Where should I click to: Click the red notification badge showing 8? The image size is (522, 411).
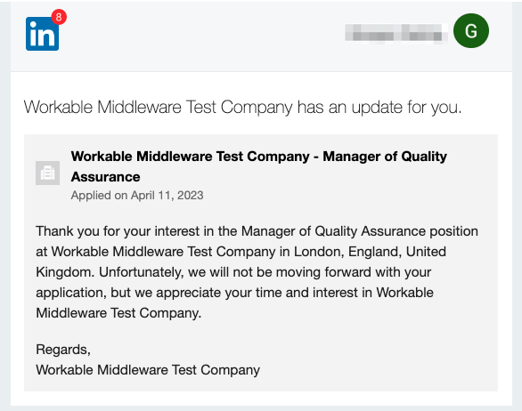click(59, 17)
